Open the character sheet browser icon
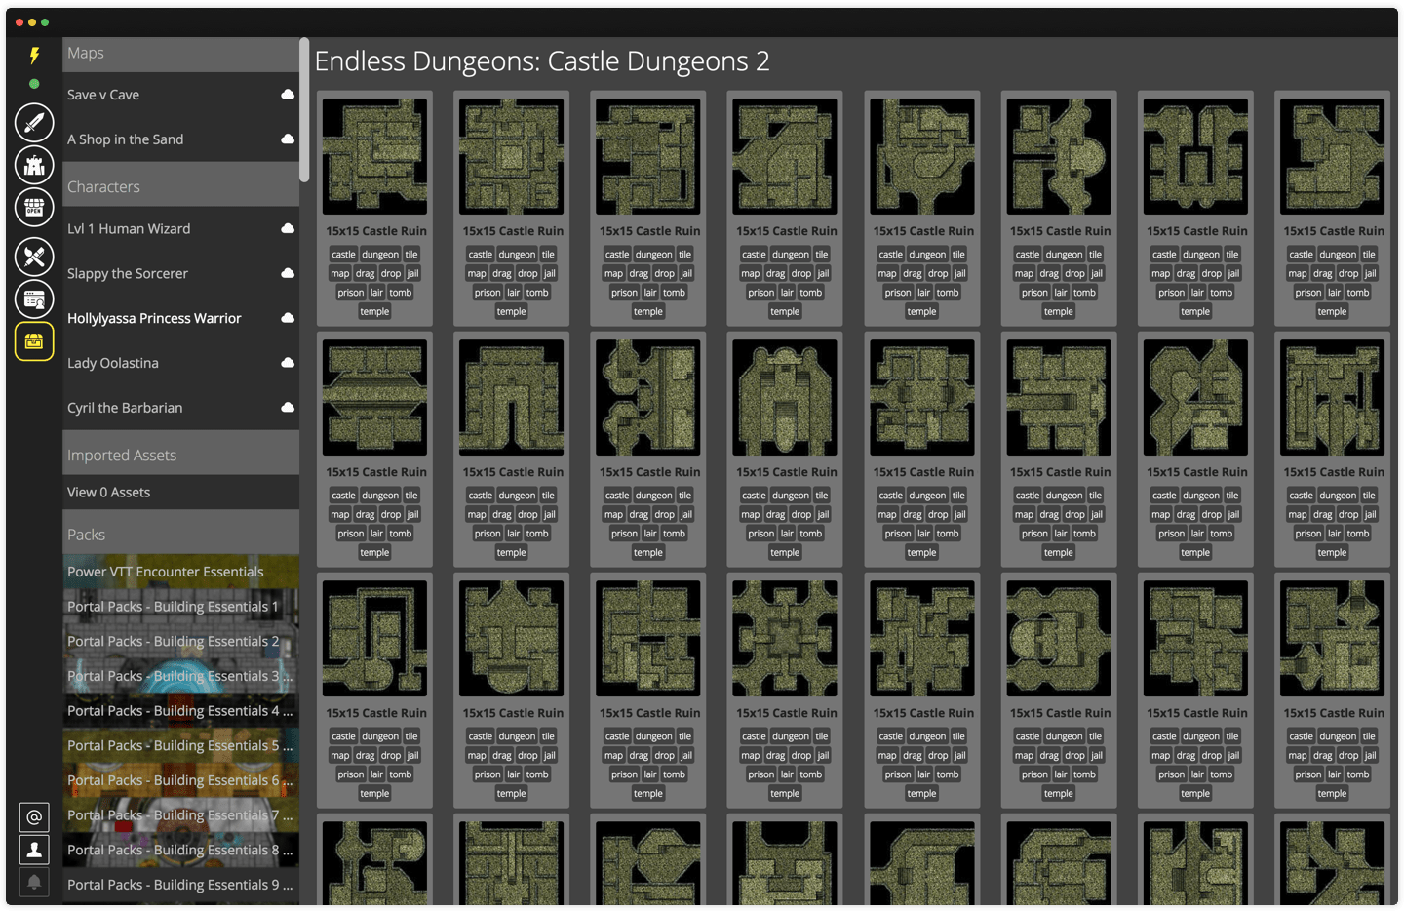Viewport: 1404px width, 913px height. pyautogui.click(x=33, y=298)
